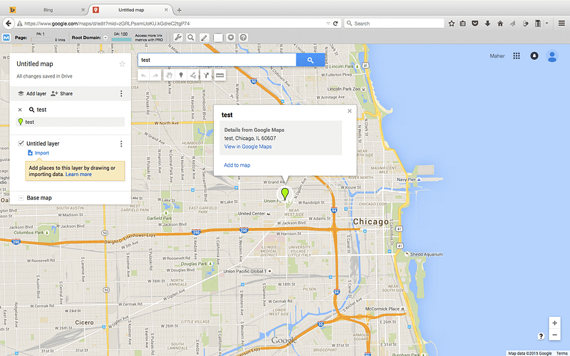This screenshot has height=356, width=570.
Task: Click the Share button
Action: pos(61,94)
